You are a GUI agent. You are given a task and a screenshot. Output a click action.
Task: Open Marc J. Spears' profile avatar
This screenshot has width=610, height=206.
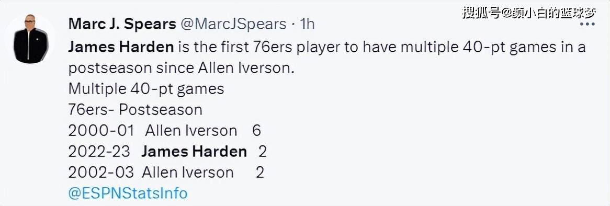tap(31, 39)
